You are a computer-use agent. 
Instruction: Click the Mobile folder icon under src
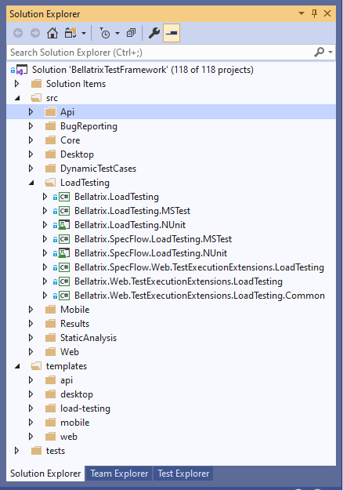(50, 310)
